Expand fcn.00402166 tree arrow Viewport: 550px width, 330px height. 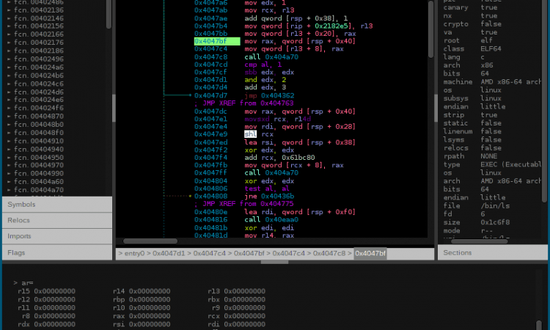(x=9, y=34)
